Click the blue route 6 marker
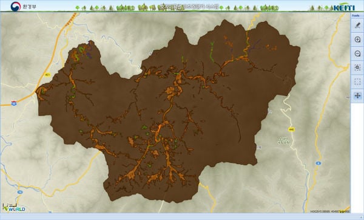 pyautogui.click(x=318, y=163)
